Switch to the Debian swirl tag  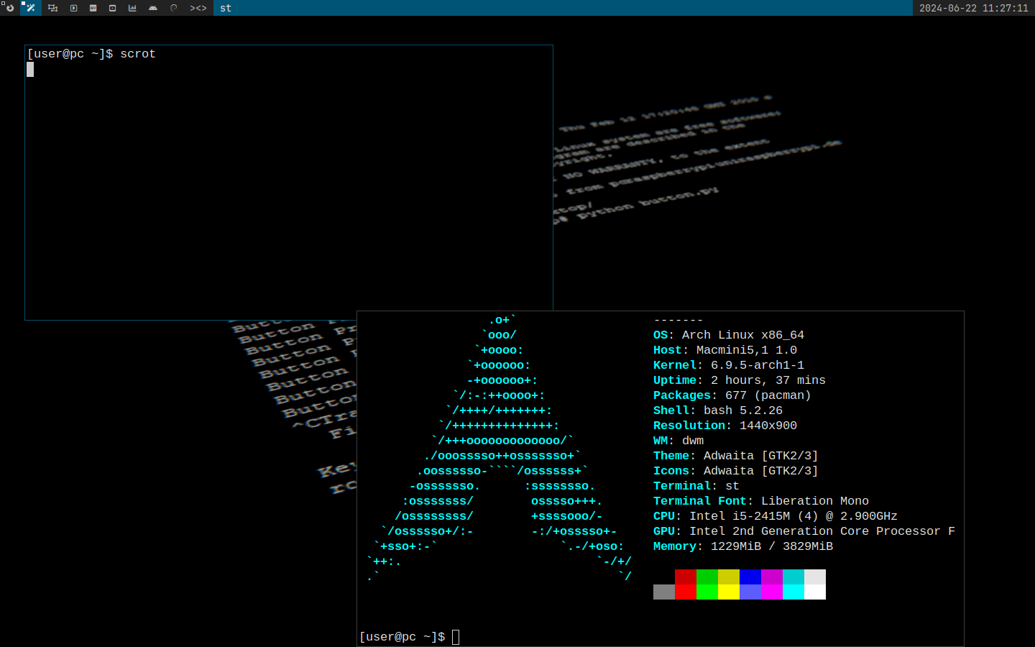(x=173, y=8)
